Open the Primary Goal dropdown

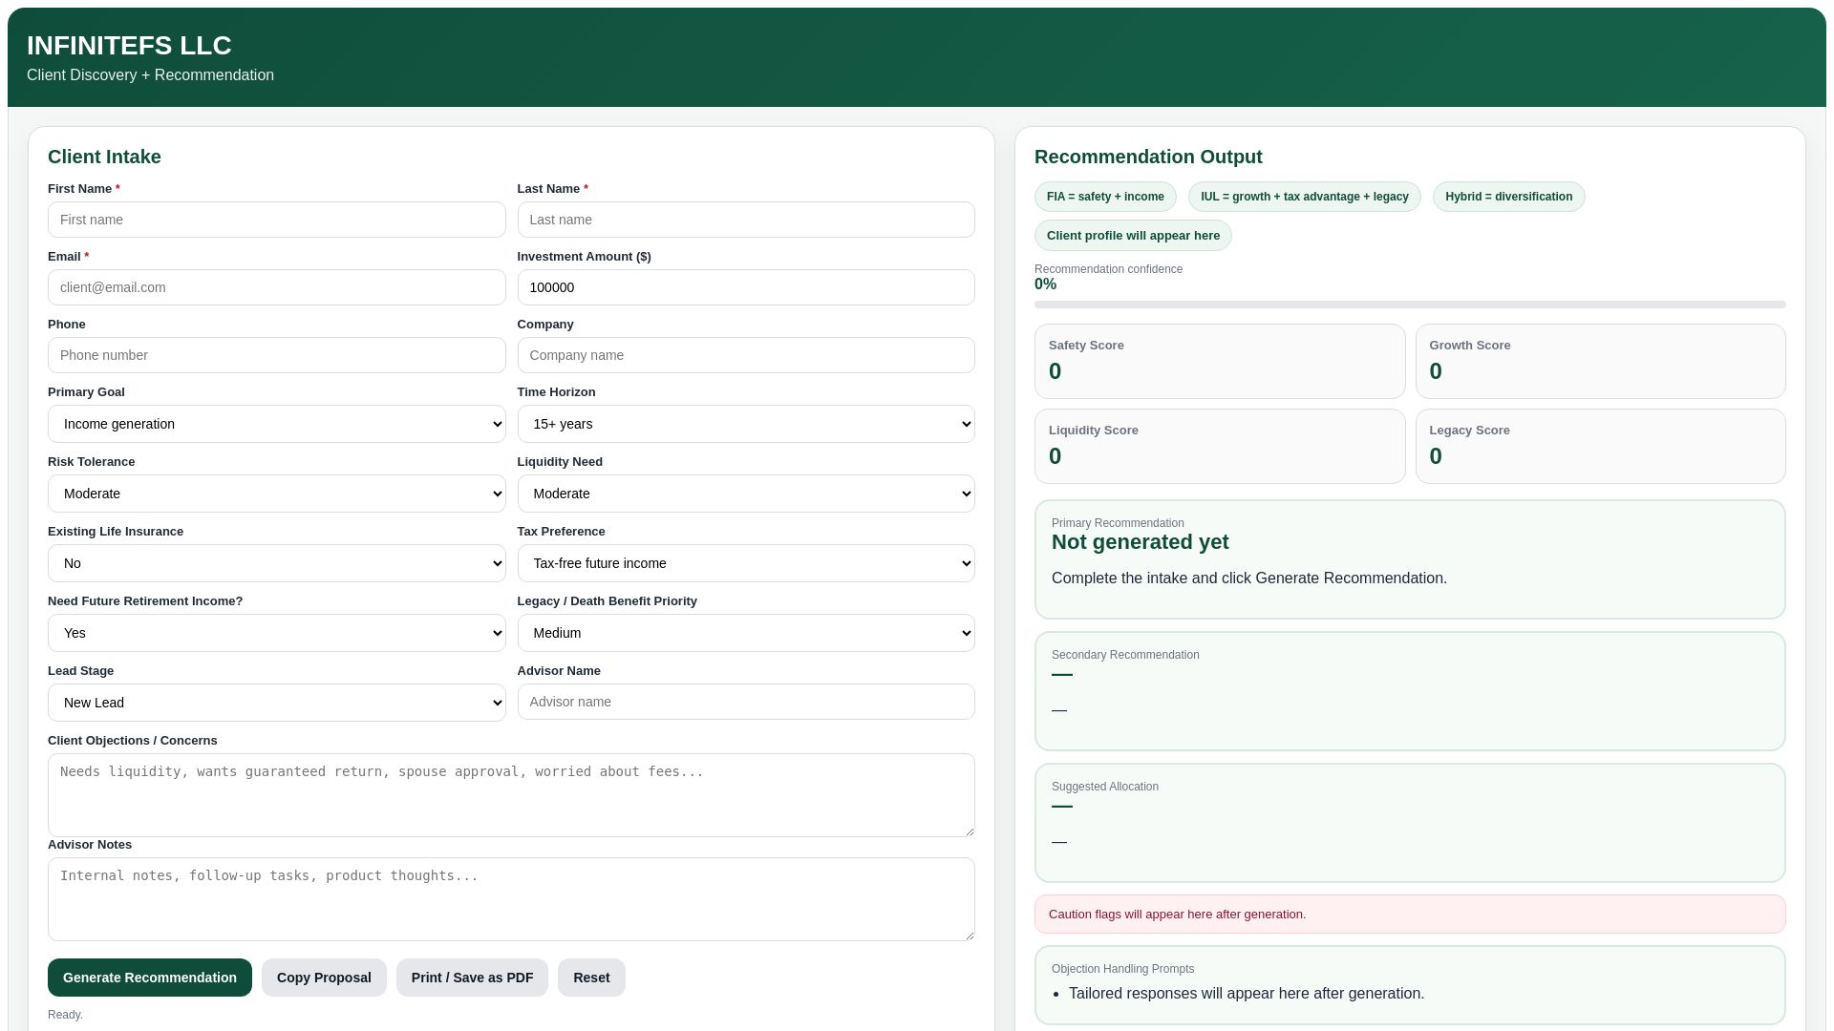point(276,424)
